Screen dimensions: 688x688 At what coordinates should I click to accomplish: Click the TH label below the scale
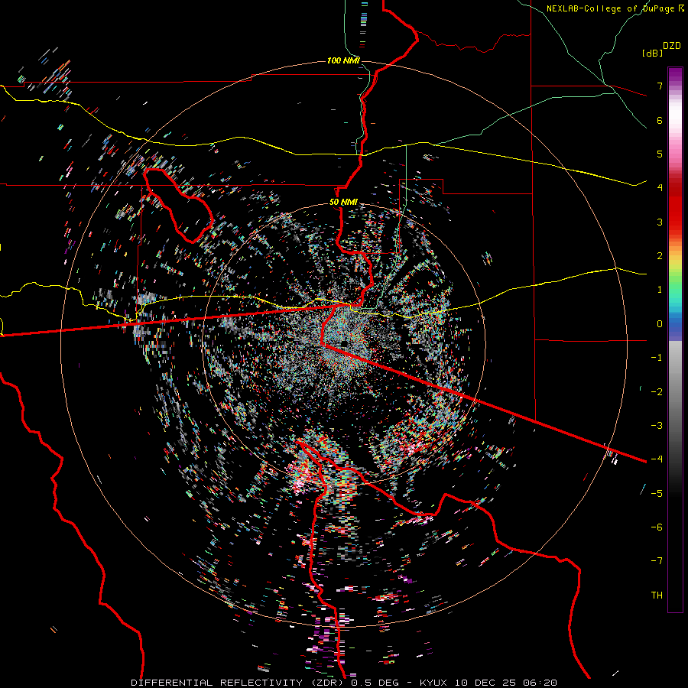657,595
